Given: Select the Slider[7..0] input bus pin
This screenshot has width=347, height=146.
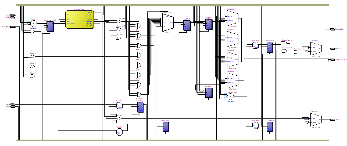Looking at the screenshot, I should pos(13,27).
